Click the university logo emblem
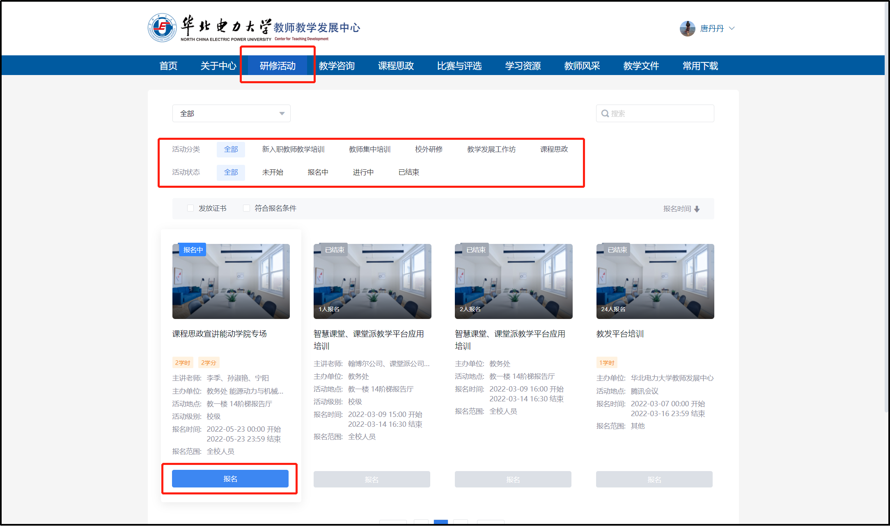This screenshot has width=890, height=526. click(x=162, y=27)
